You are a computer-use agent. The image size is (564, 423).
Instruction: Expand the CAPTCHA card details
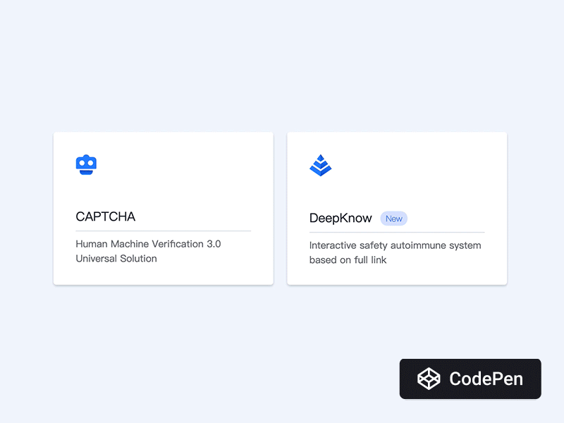coord(163,208)
